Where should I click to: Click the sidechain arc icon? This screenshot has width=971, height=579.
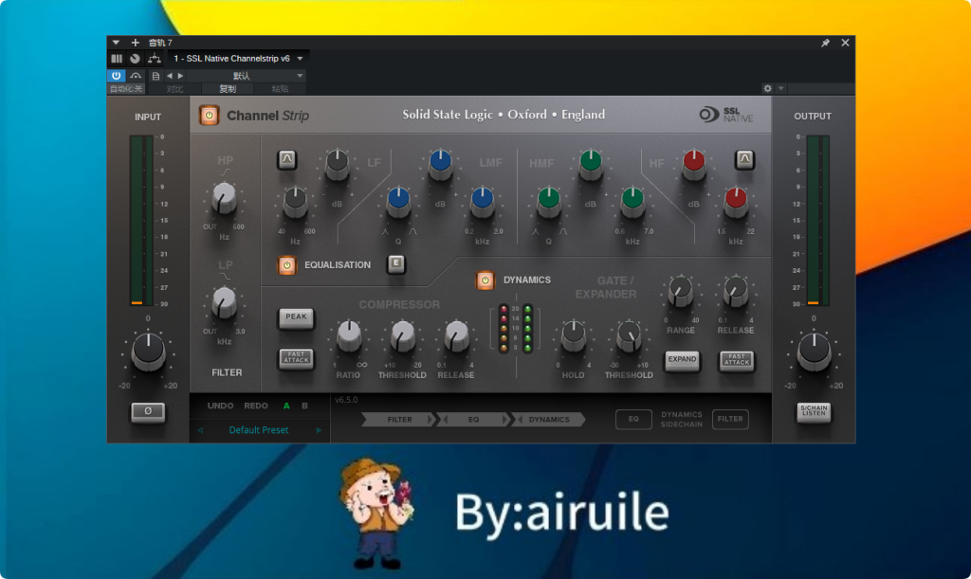point(136,76)
